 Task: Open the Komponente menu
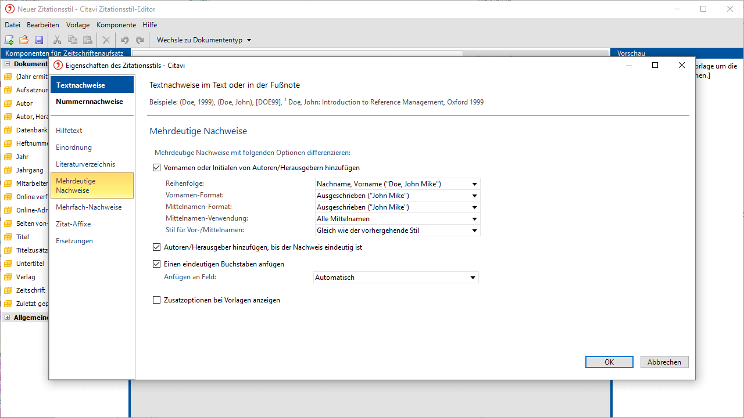click(116, 25)
